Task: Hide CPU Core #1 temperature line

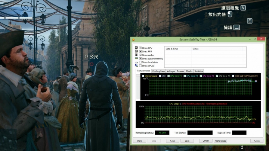Action: click(x=168, y=76)
